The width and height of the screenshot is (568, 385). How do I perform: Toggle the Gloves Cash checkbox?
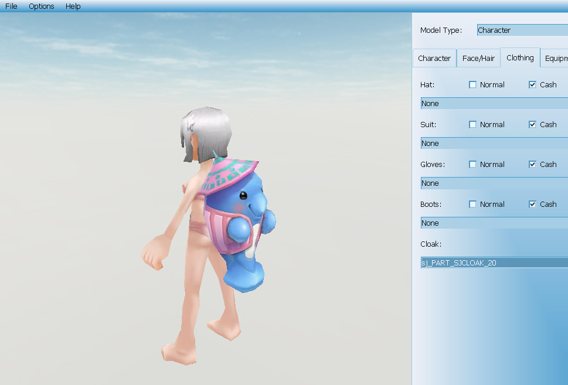533,165
